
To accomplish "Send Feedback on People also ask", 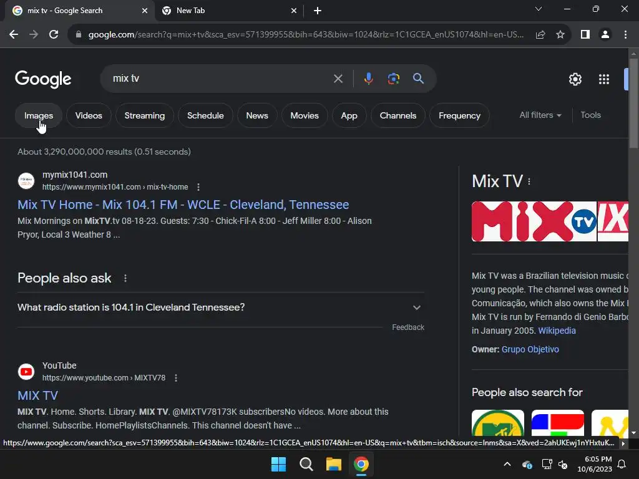I will click(x=408, y=327).
